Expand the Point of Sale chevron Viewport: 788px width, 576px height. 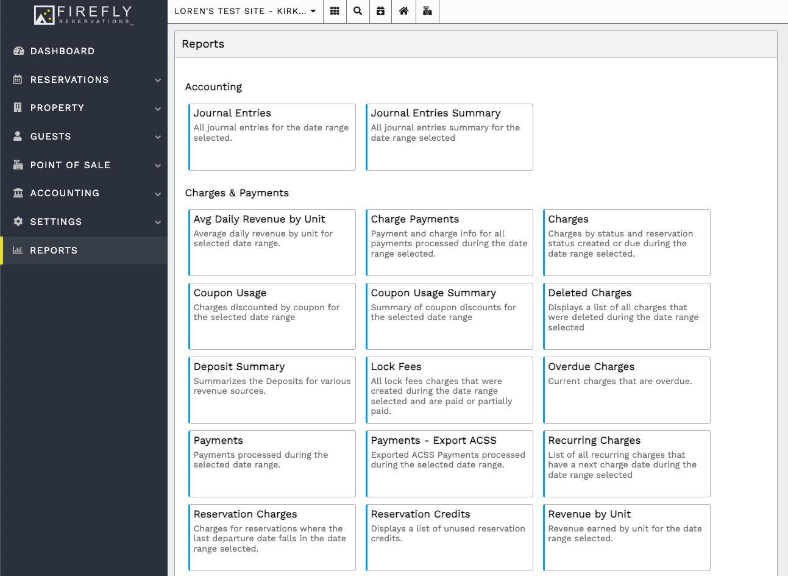[158, 166]
